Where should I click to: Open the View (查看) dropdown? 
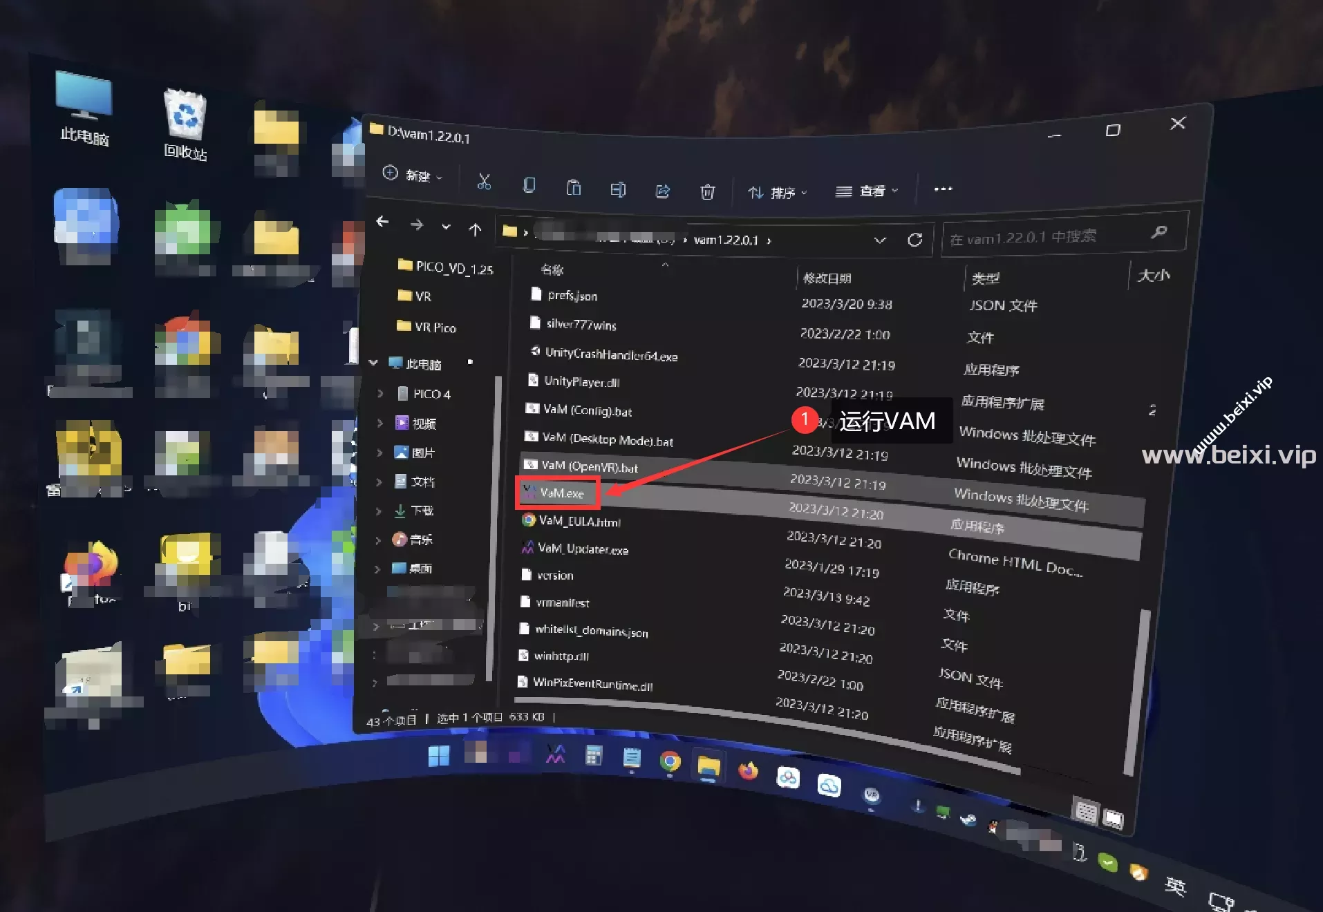(x=867, y=191)
